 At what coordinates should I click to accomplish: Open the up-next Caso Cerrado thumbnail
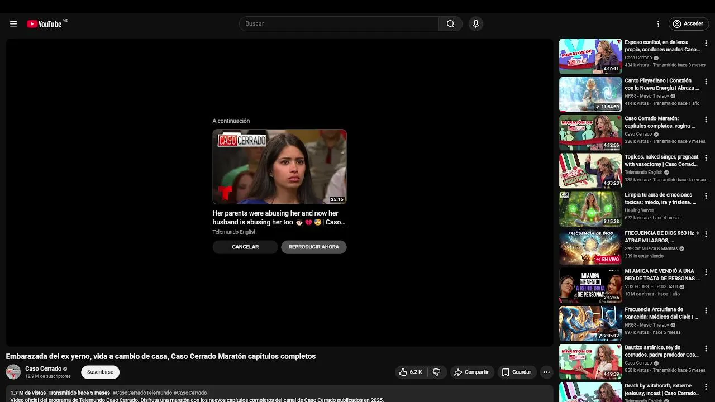coord(279,166)
